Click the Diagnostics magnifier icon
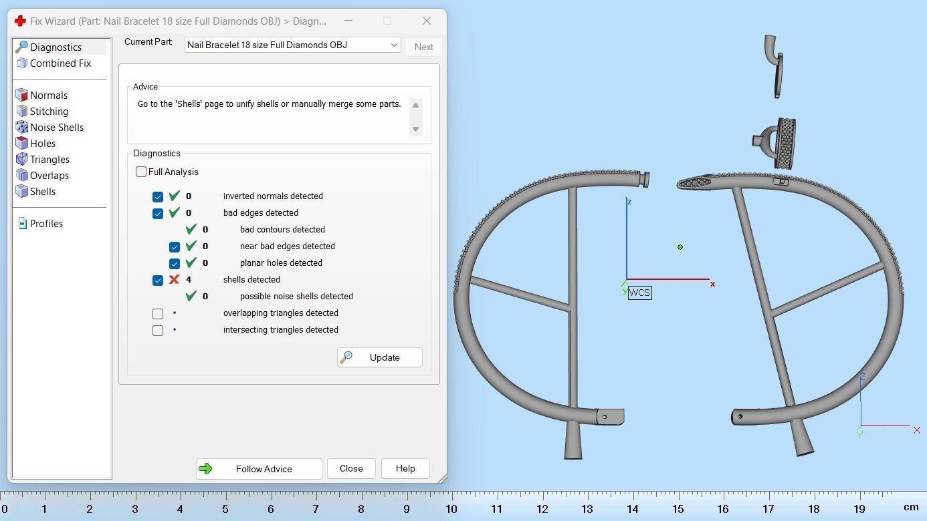Viewport: 927px width, 521px height. (x=21, y=47)
